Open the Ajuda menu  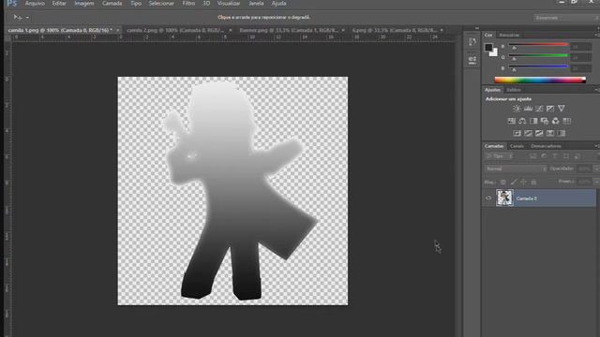[278, 4]
